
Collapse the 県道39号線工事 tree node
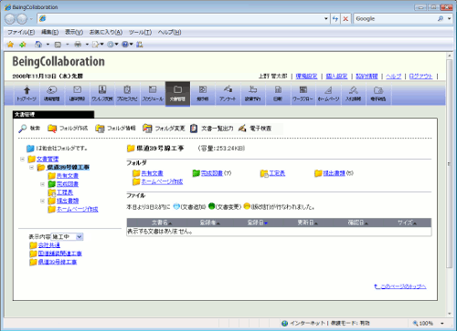(31, 168)
